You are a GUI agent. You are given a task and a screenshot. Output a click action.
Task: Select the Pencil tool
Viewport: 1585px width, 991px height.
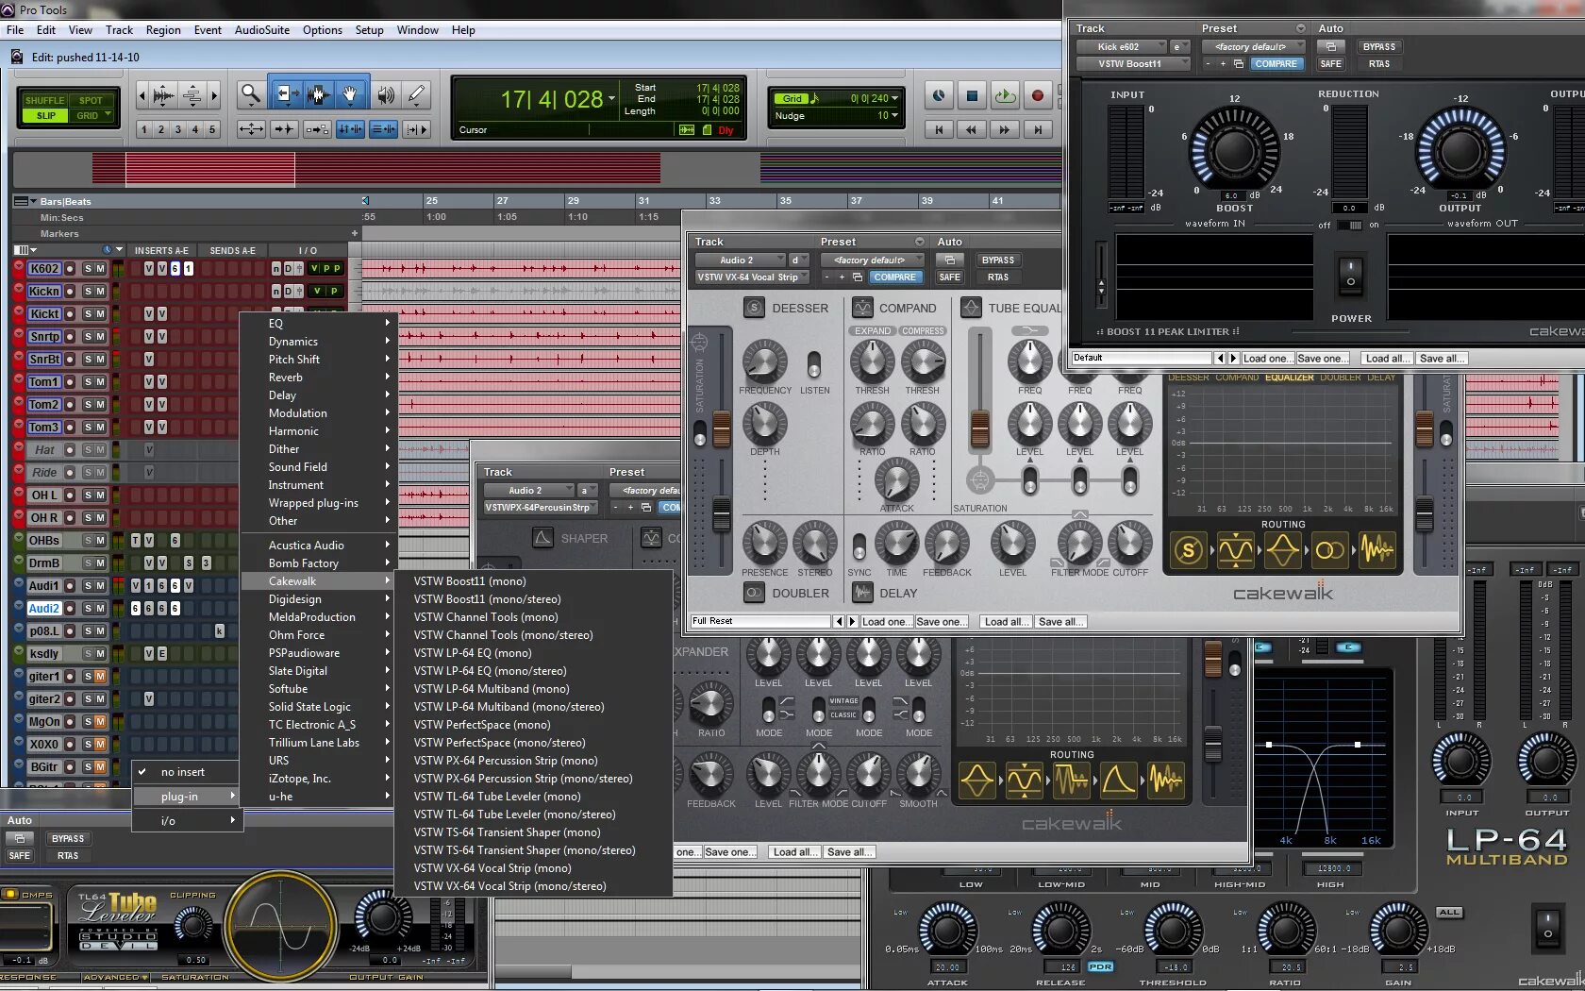[x=416, y=94]
